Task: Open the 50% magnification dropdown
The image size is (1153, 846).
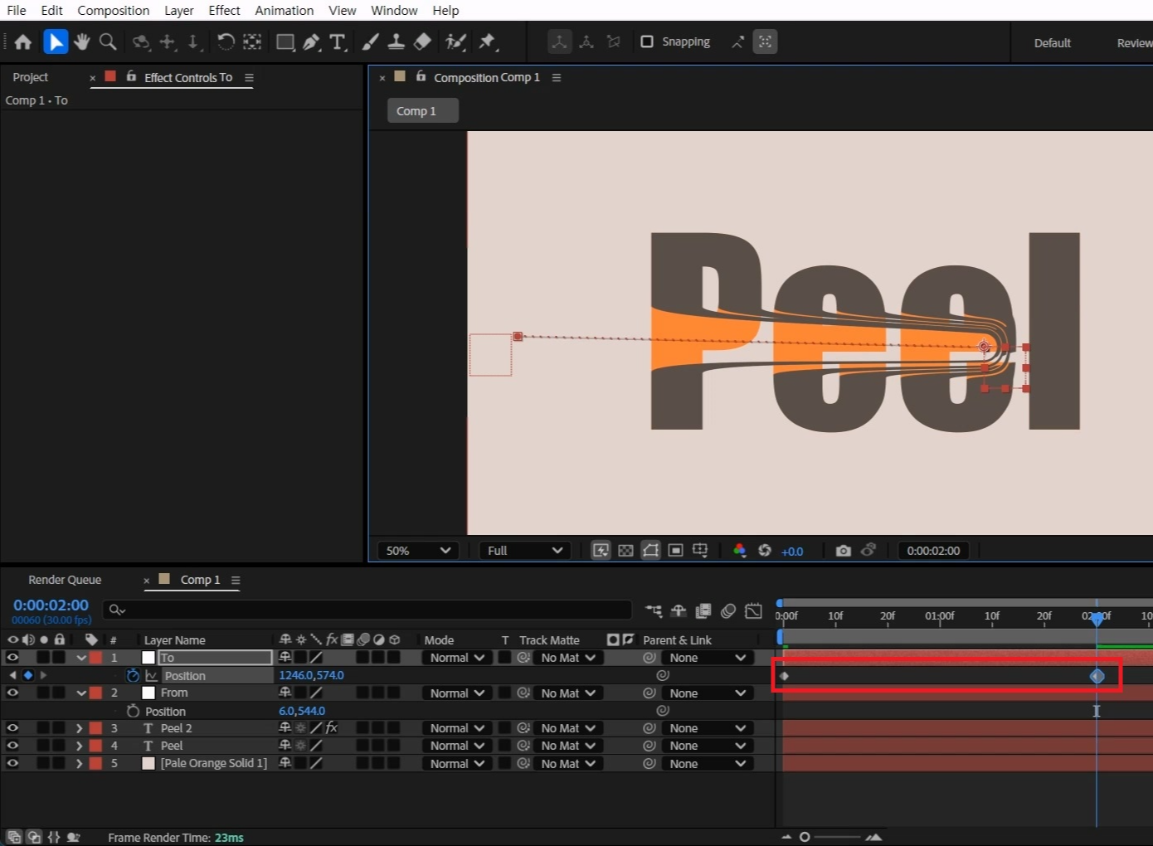Action: coord(417,551)
